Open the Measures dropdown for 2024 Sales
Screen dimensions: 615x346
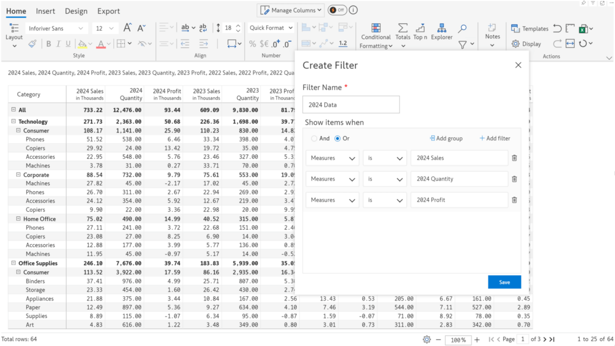coord(332,158)
